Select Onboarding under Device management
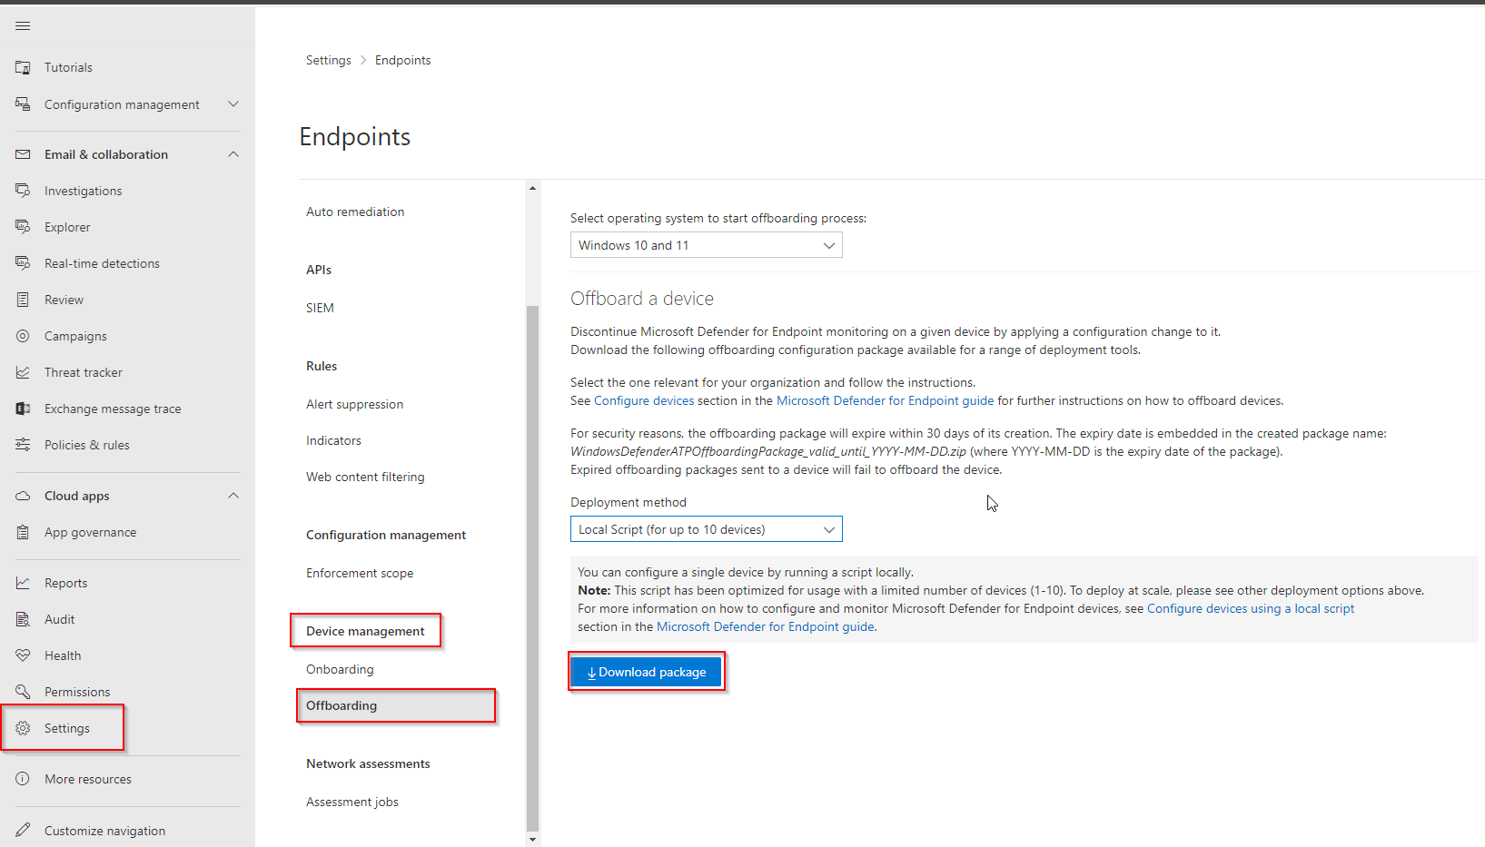 [x=340, y=669]
